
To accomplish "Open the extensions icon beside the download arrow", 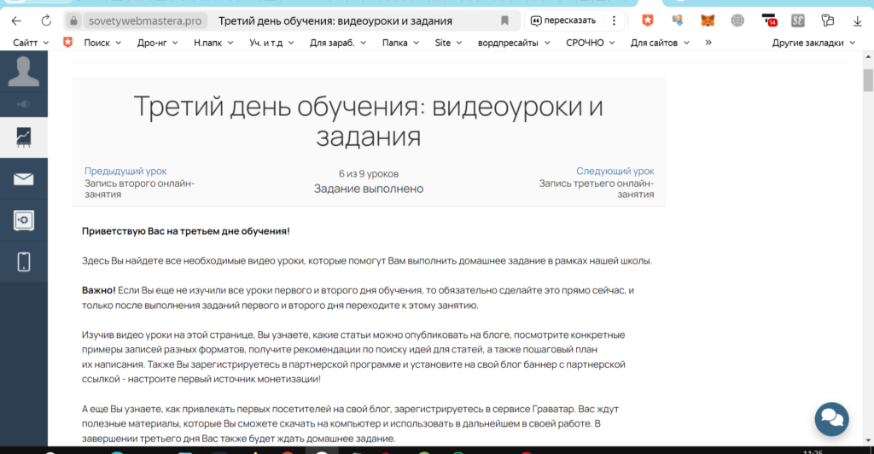I will point(828,20).
